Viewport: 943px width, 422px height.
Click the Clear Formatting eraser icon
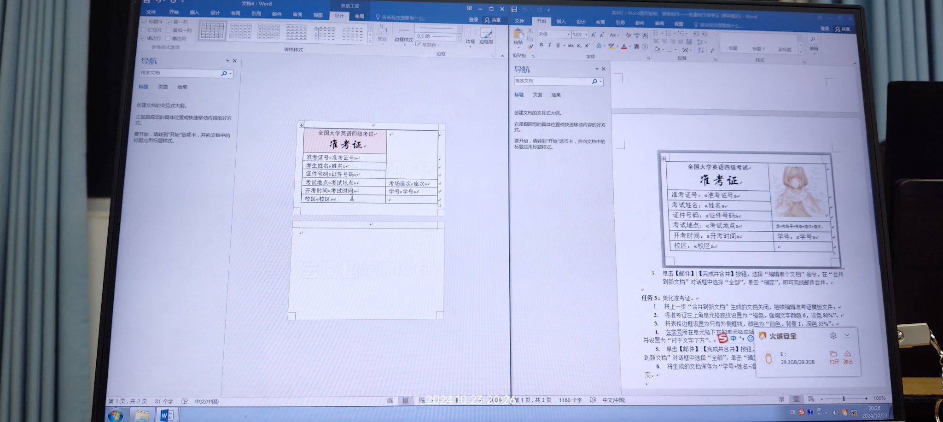[629, 35]
